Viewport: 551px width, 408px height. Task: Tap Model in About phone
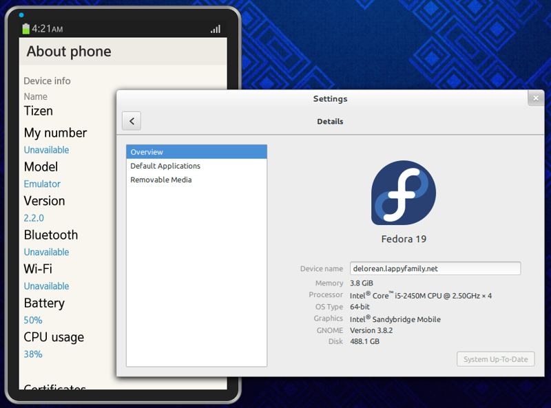click(x=41, y=167)
